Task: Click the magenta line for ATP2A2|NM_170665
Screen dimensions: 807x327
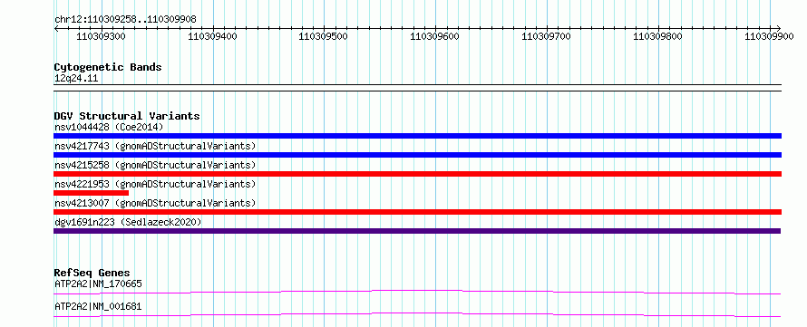Action: tap(417, 292)
